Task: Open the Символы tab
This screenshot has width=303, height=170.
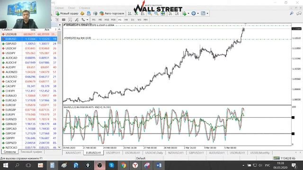Action: 9,152
